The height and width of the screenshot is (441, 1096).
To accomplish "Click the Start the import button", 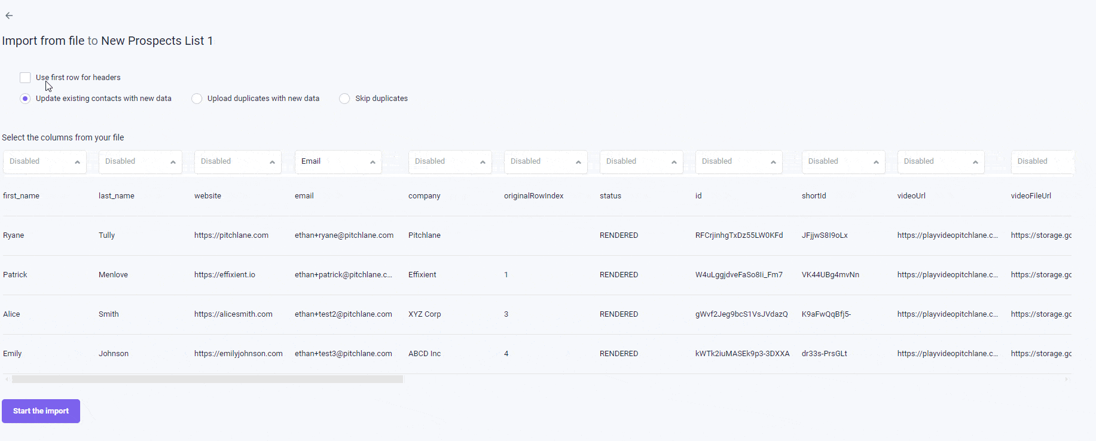I will tap(41, 411).
